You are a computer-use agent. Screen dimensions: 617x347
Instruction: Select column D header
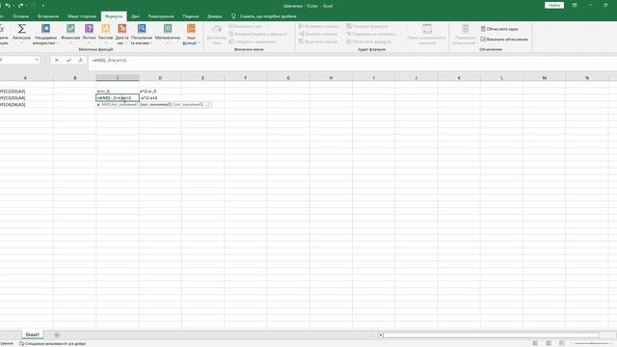point(160,78)
